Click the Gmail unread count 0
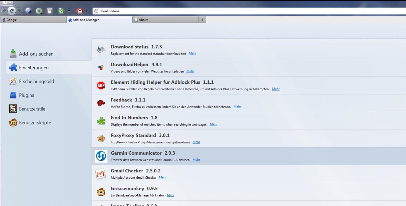 click(85, 11)
